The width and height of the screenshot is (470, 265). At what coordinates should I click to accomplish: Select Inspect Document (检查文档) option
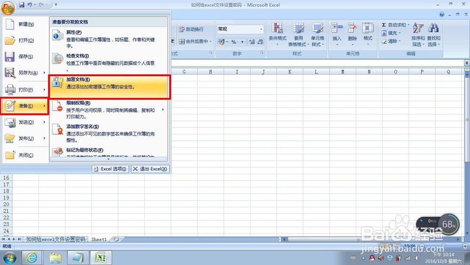(109, 63)
